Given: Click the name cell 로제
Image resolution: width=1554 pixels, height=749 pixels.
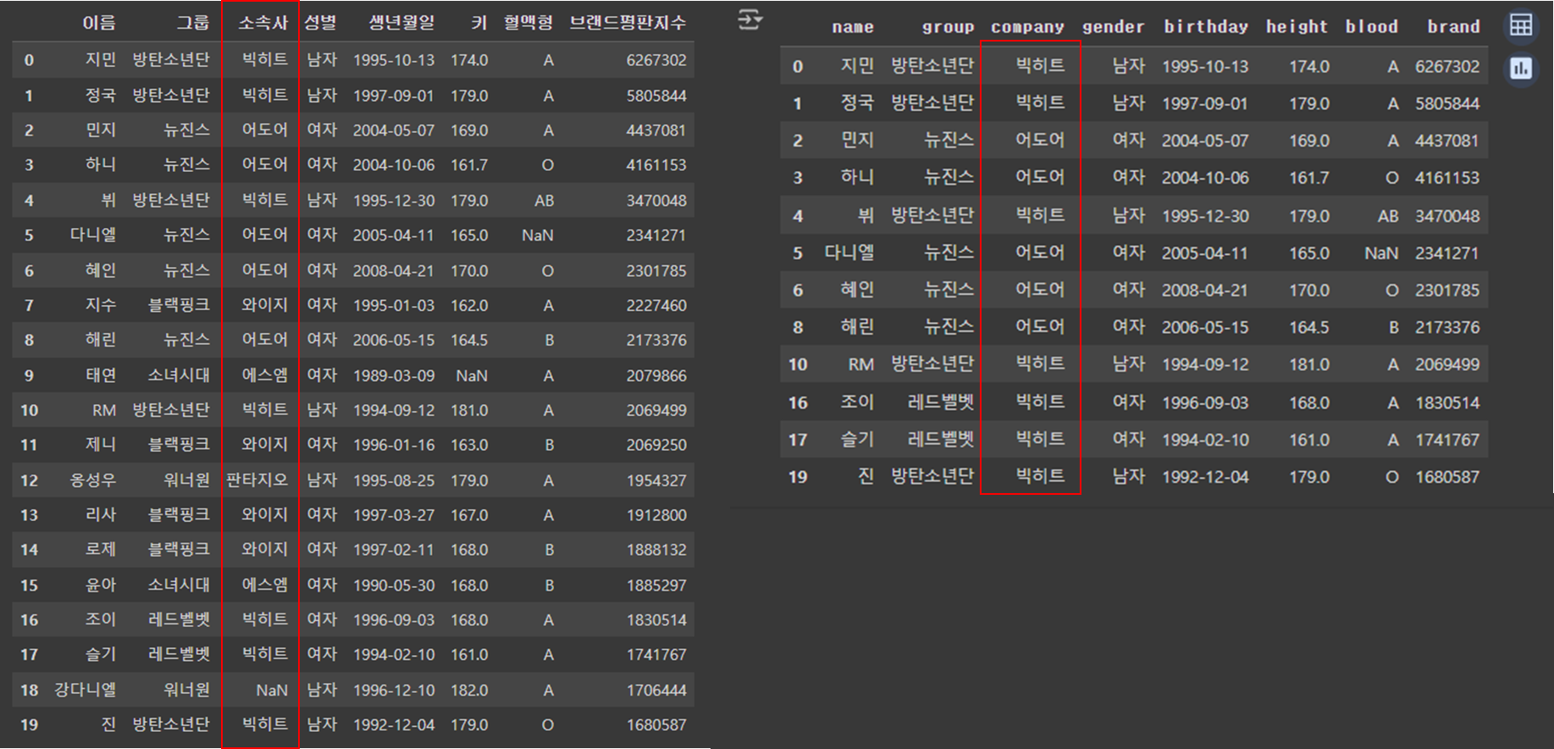Looking at the screenshot, I should (101, 550).
